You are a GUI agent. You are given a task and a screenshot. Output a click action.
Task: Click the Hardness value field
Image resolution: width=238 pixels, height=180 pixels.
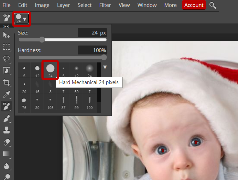(x=92, y=50)
